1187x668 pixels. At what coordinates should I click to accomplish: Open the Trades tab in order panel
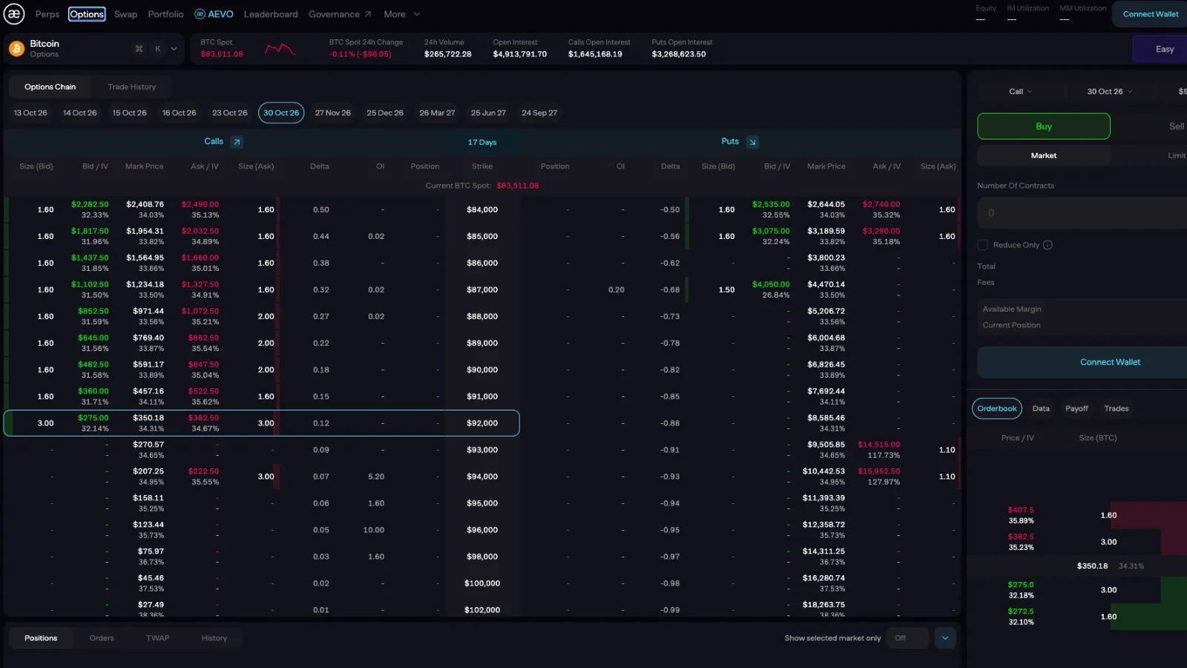(x=1117, y=409)
